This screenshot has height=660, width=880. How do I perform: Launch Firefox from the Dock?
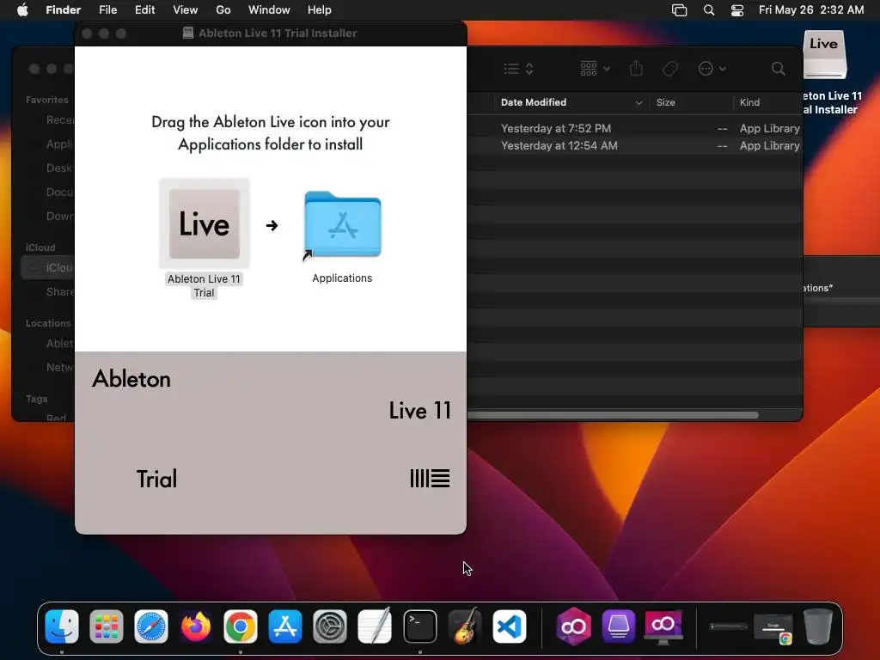(x=196, y=626)
